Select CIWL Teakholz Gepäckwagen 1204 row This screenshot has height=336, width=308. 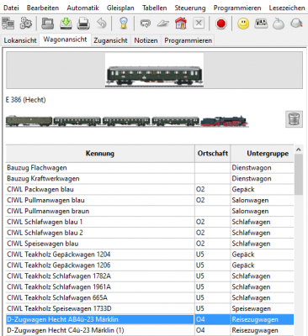150,255
